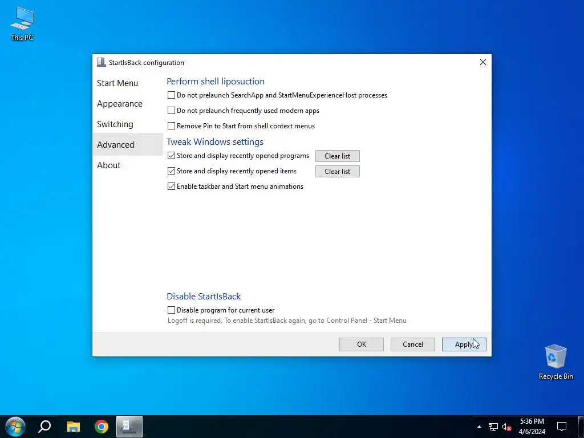The width and height of the screenshot is (584, 438).
Task: Click the muted volume tray icon
Action: (x=506, y=427)
